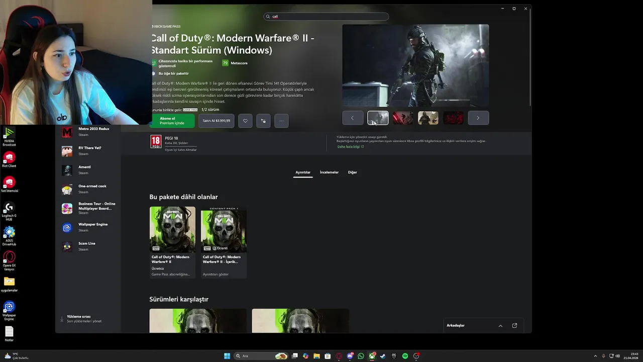Open Logitech G HUB desktop icon
Viewport: 643px width, 362px height.
pos(9,211)
